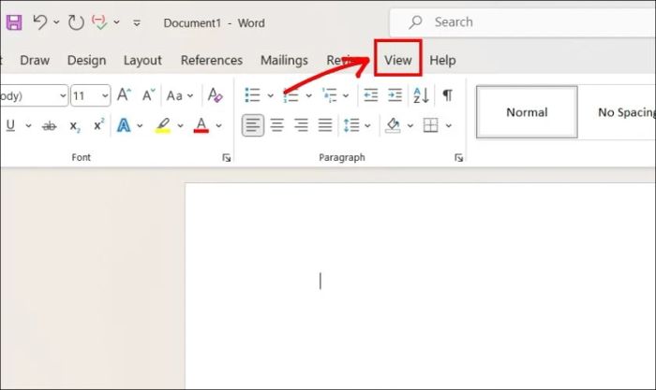656x390 pixels.
Task: Toggle strikethrough formatting
Action: tap(49, 125)
